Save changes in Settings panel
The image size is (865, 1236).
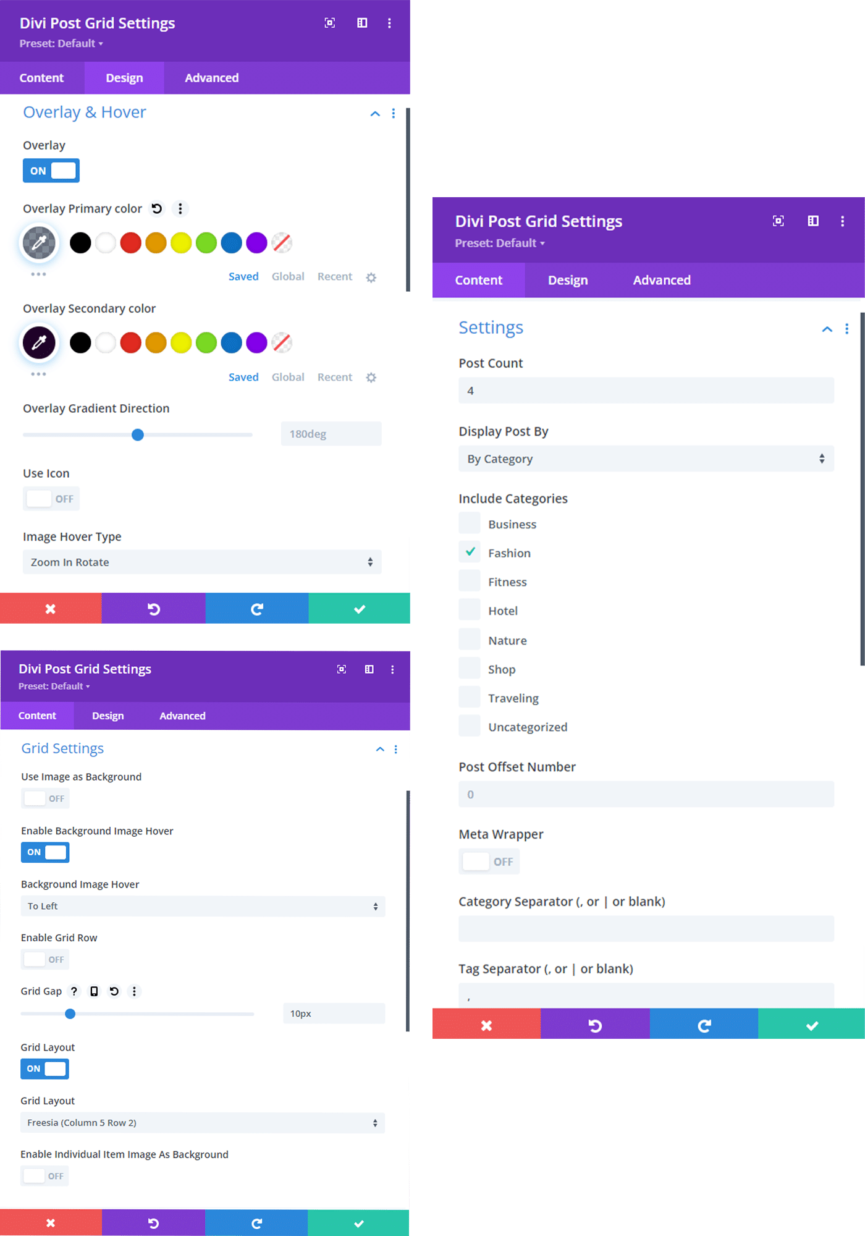[812, 1024]
